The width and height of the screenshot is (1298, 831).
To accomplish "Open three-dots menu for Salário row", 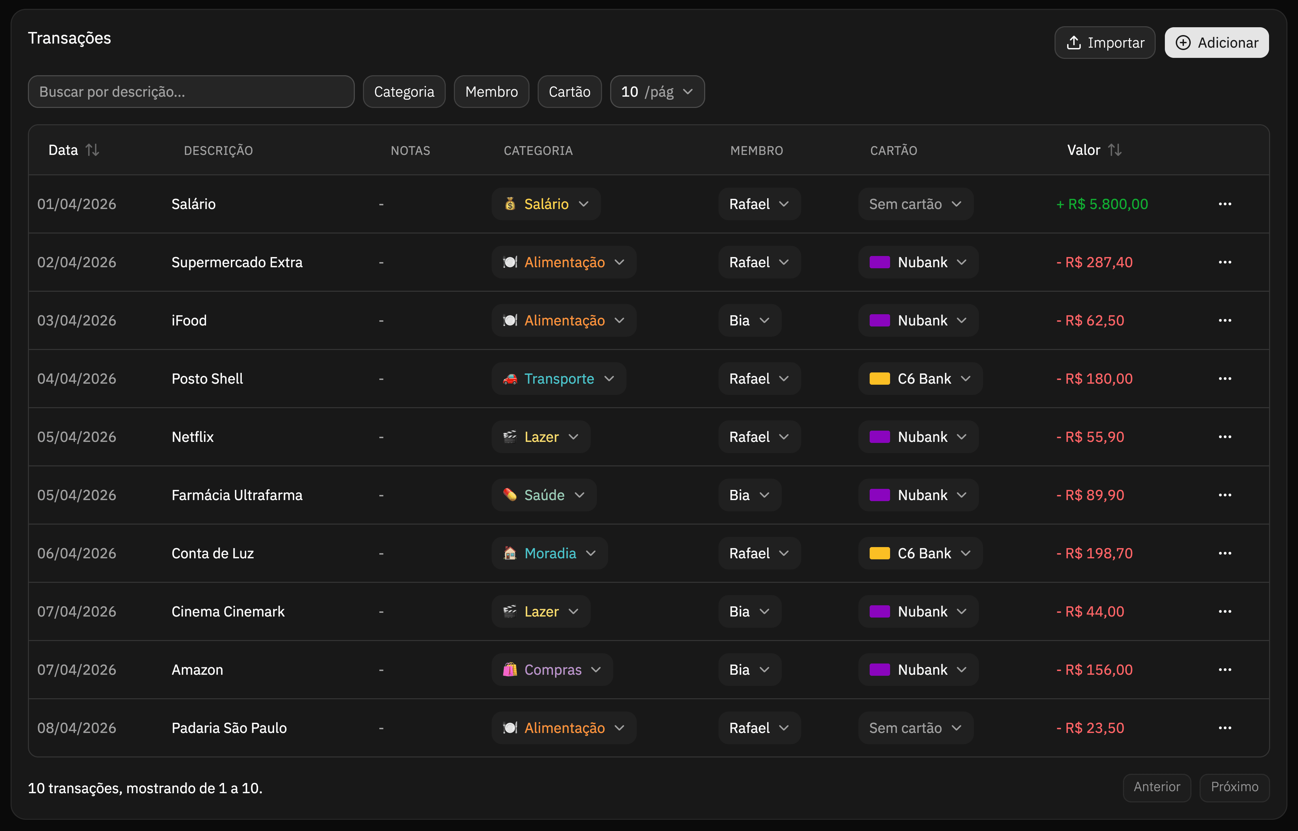I will 1224,204.
